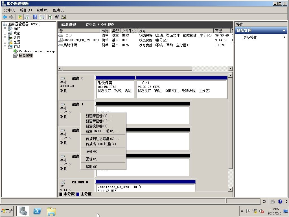Open the 文件(F) menu
This screenshot has height=217, width=289.
[x=10, y=10]
